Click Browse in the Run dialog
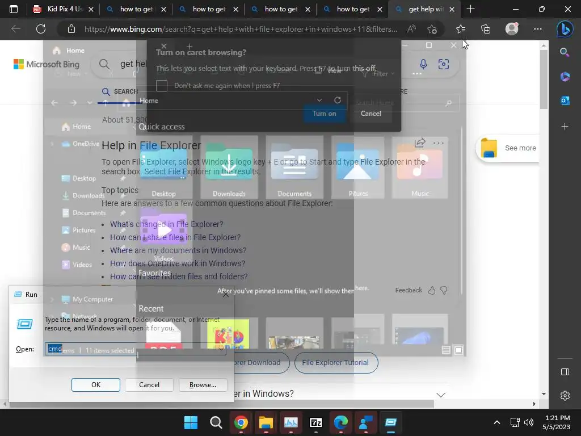 click(x=203, y=385)
